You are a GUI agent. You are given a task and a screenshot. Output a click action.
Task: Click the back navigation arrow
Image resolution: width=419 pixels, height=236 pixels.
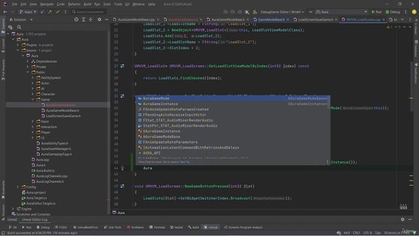[5, 12]
